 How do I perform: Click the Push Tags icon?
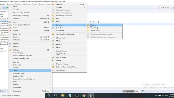coord(88,28)
